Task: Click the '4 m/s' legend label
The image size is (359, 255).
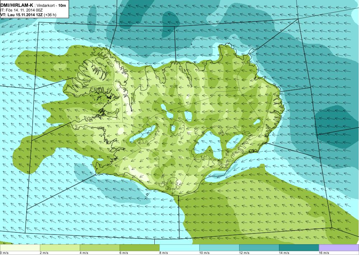Action: pos(84,253)
